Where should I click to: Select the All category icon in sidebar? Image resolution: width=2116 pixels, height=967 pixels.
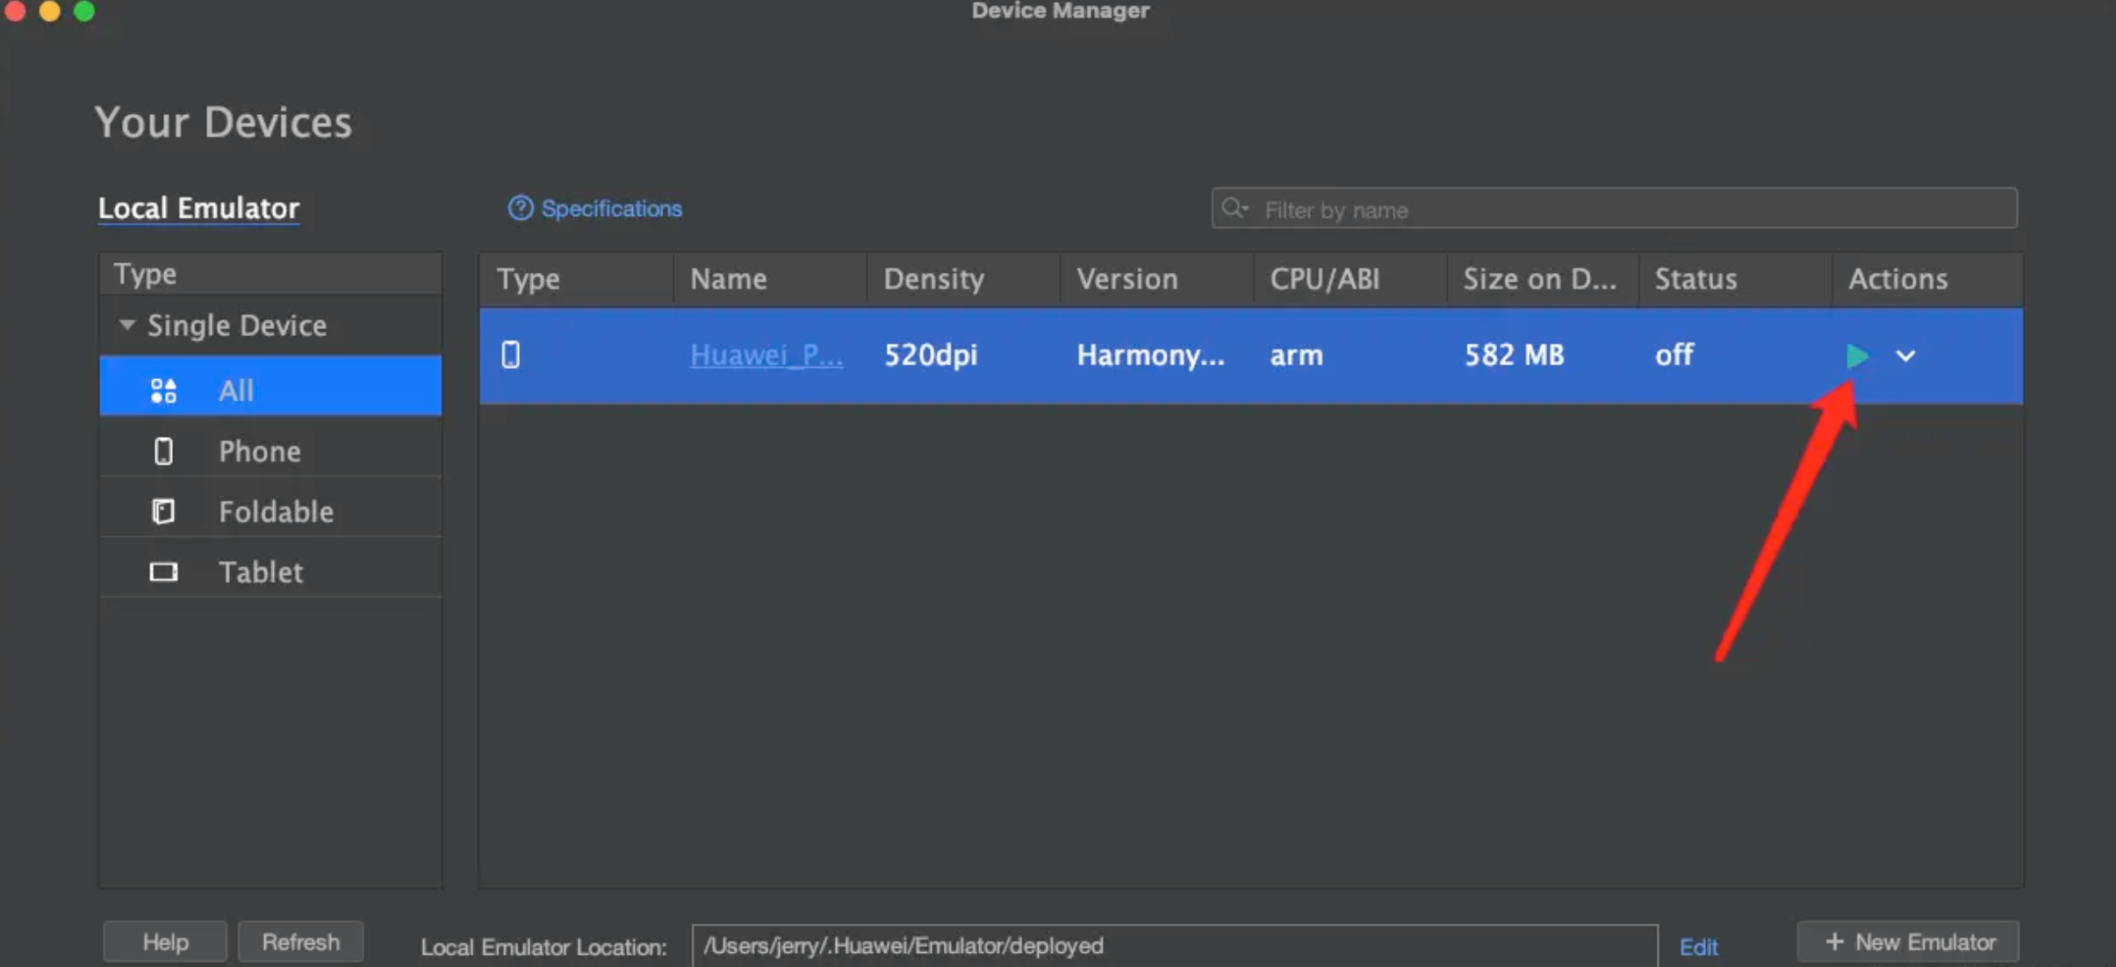pos(163,390)
